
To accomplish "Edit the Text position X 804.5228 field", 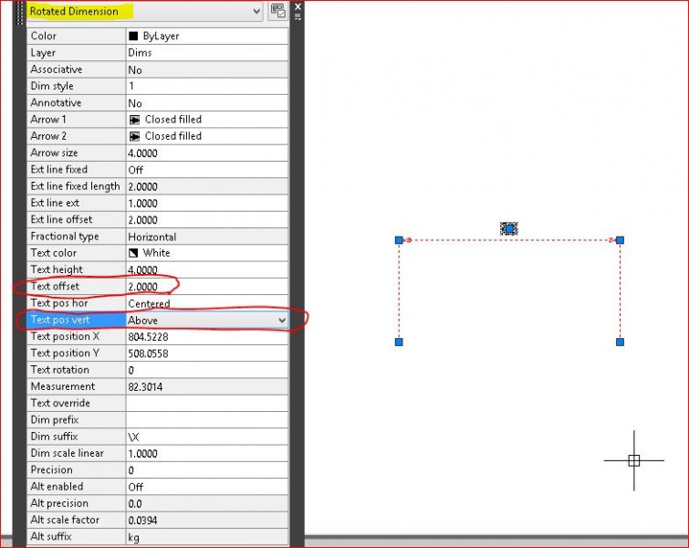I will coord(207,336).
